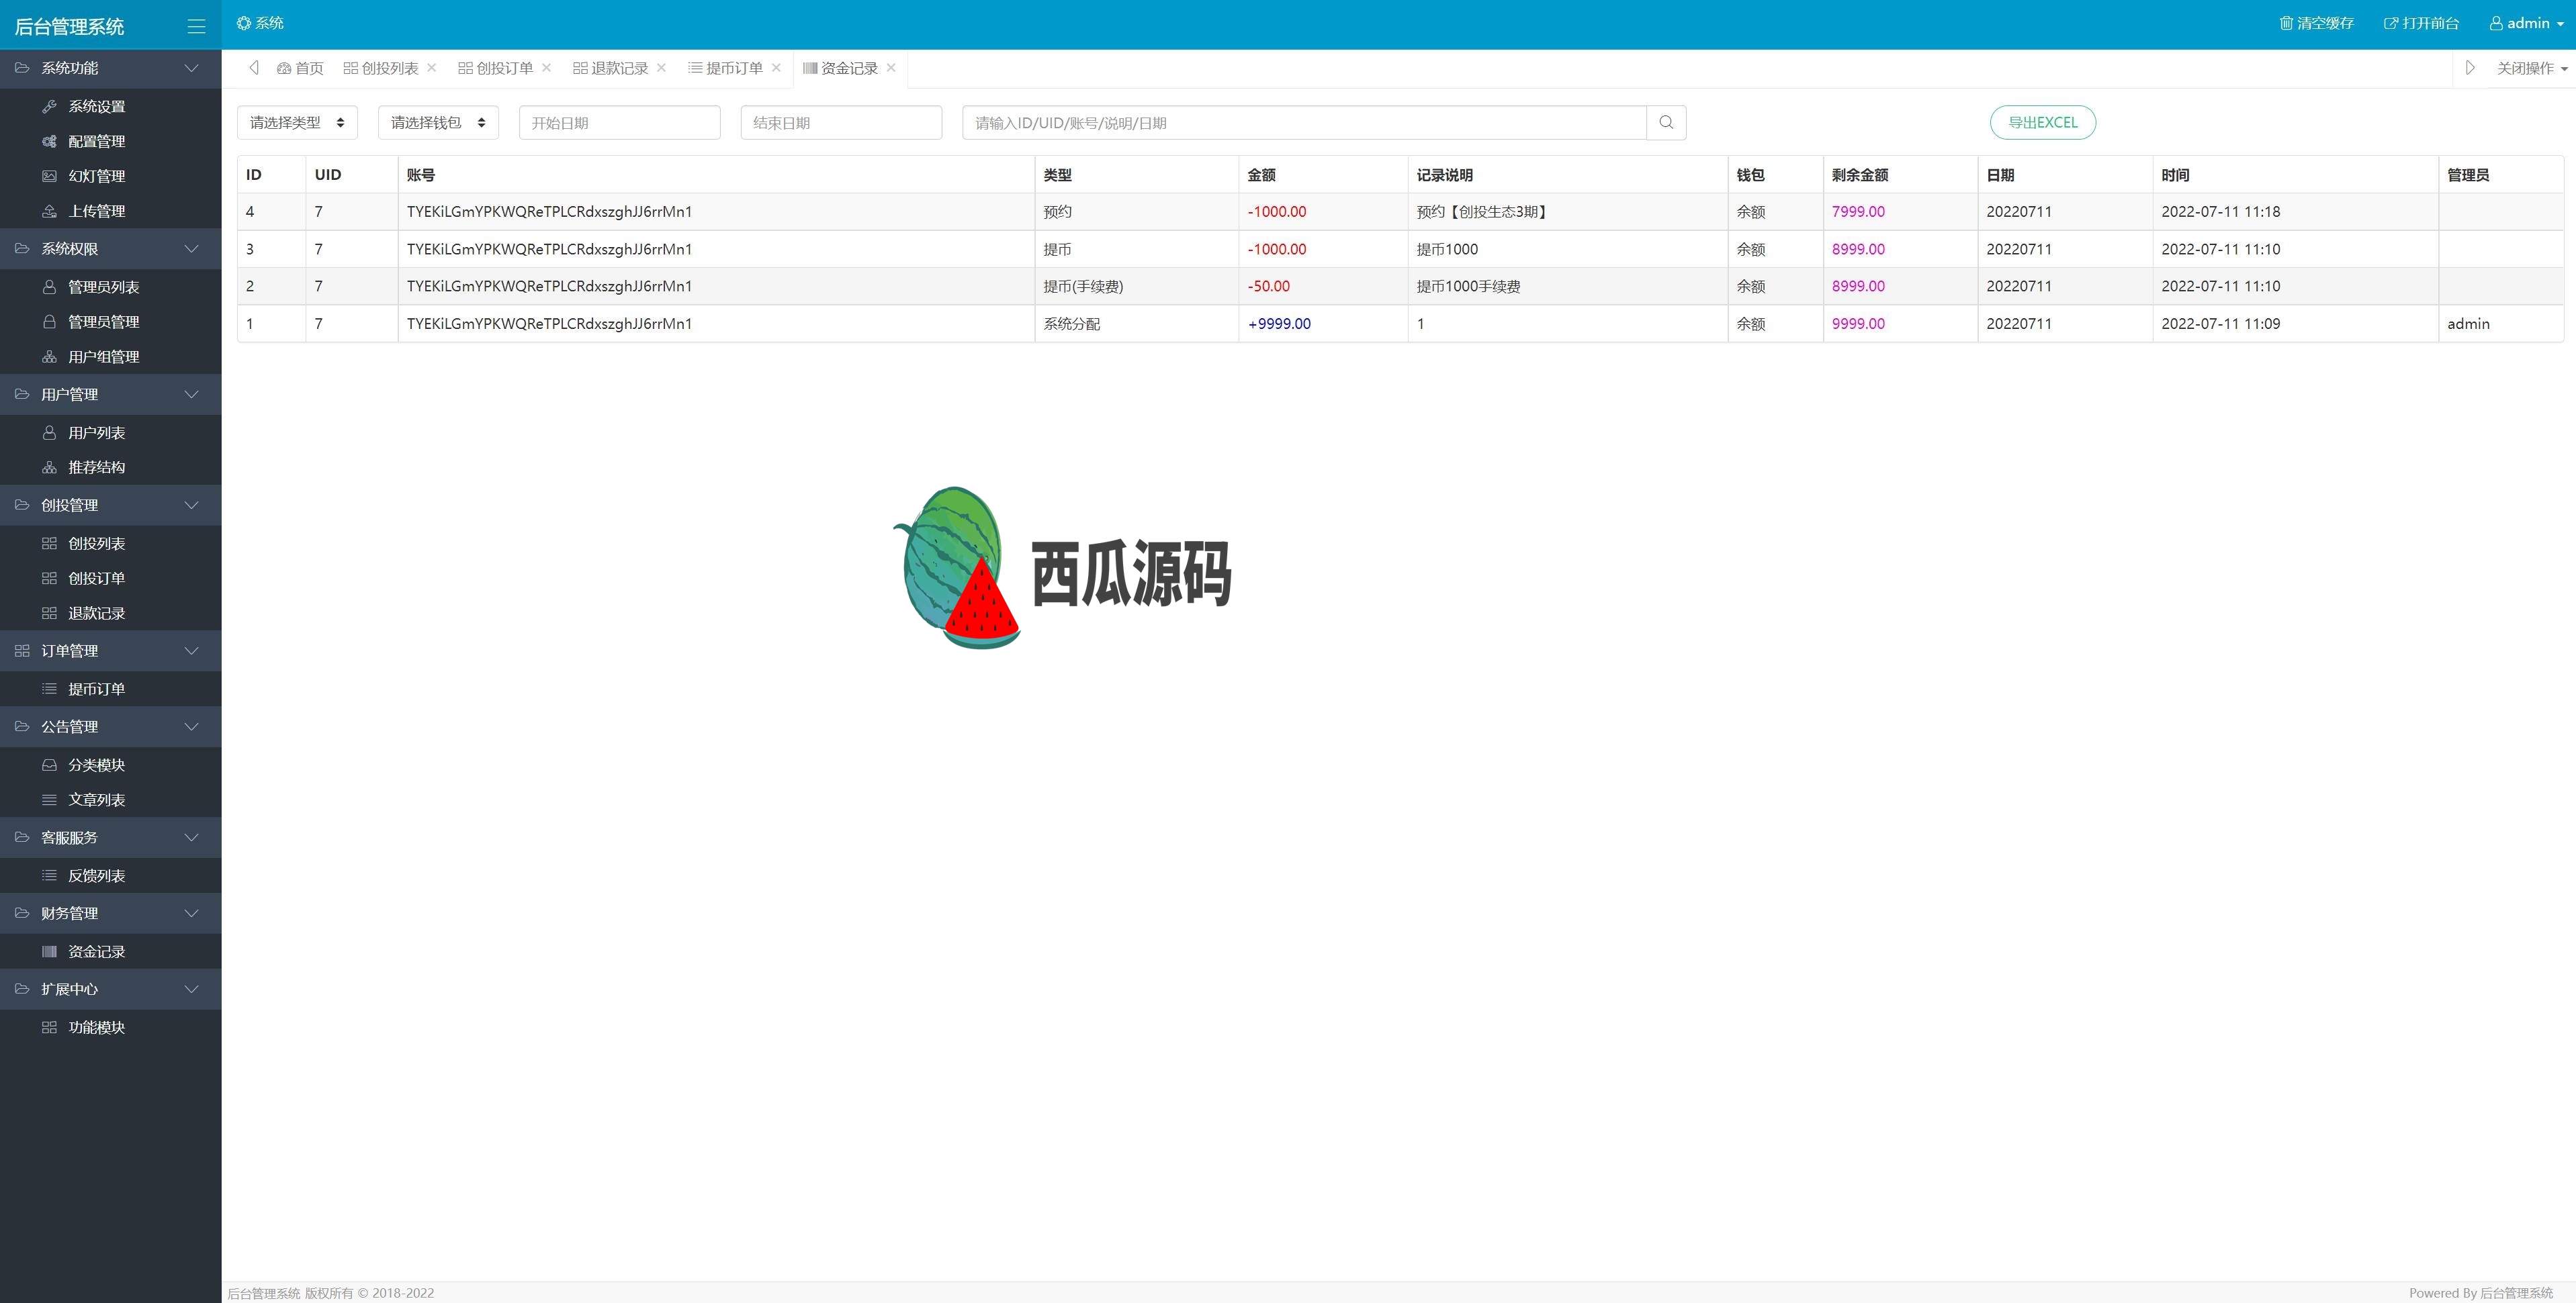Close the 创投订单 tab
The image size is (2576, 1303).
click(x=547, y=68)
